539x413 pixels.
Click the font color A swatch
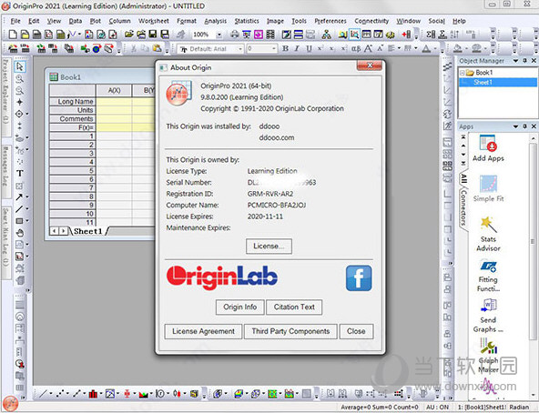click(x=426, y=49)
